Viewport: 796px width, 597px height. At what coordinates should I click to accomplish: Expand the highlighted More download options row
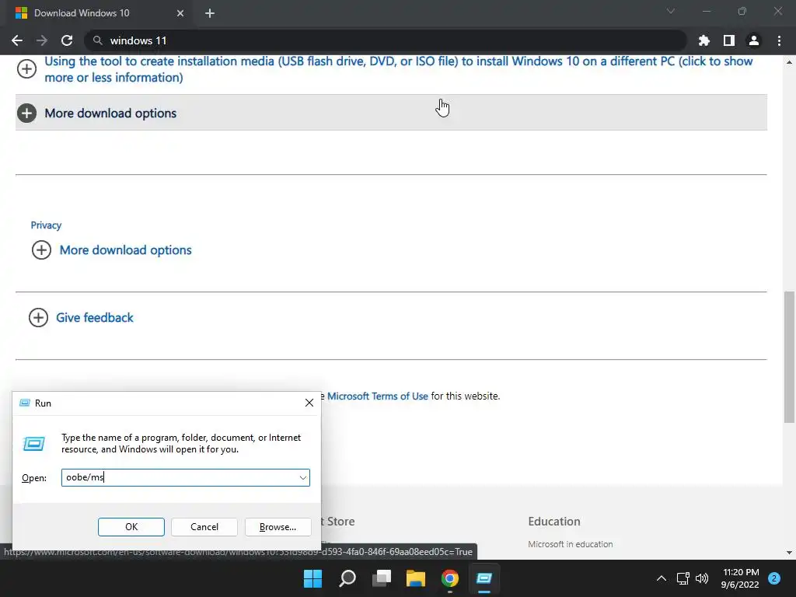[x=391, y=113]
